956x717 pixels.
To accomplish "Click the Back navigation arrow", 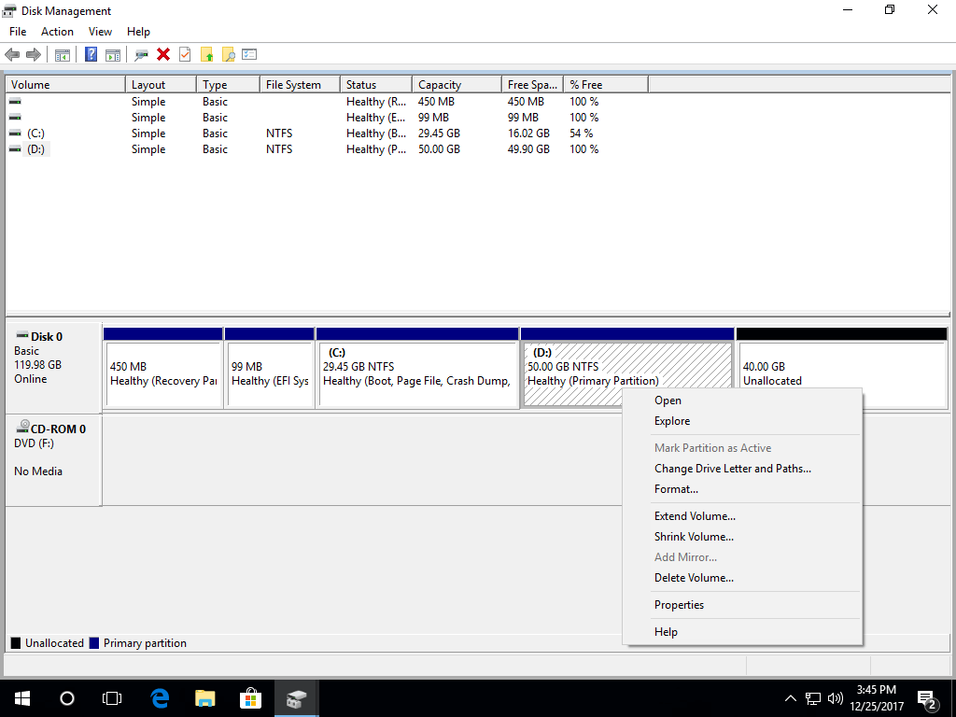I will click(12, 53).
